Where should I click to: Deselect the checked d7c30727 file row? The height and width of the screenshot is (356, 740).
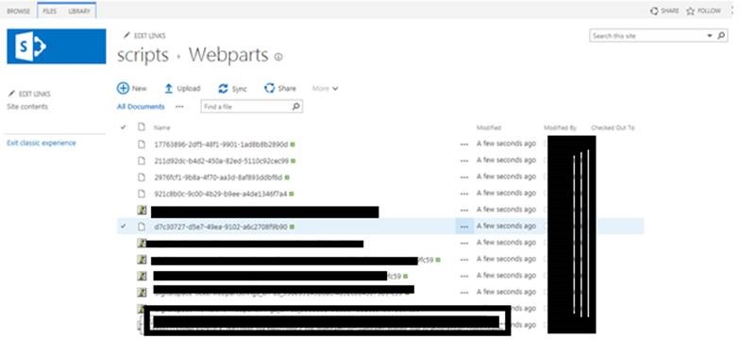(x=124, y=227)
